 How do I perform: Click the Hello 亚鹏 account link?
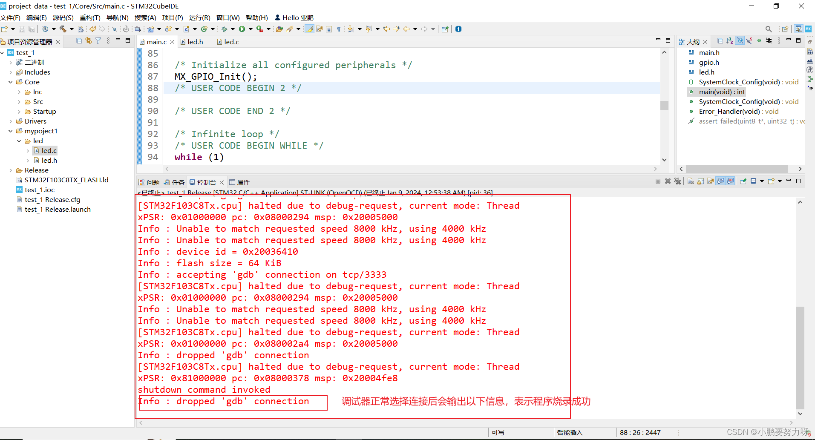[294, 17]
